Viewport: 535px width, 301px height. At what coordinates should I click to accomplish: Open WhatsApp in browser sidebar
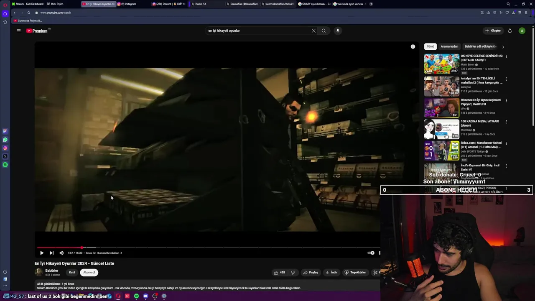coord(5,140)
